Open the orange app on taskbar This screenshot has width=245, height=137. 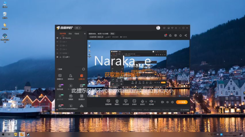pyautogui.click(x=22, y=135)
